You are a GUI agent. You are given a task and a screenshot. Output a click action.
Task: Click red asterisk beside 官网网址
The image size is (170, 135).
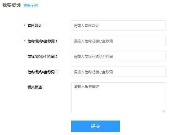(24, 25)
